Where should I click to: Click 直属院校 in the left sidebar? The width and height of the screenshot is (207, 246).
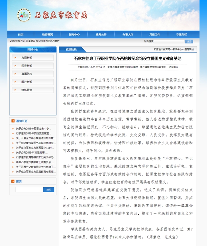click(x=27, y=73)
